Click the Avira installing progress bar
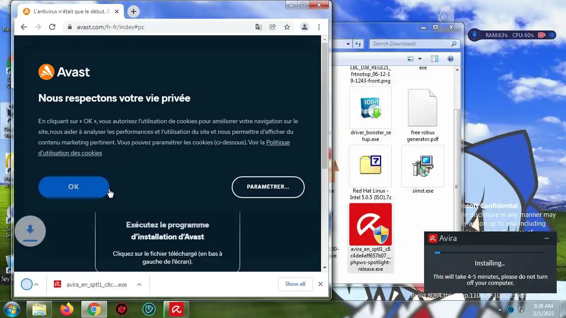566x318 pixels. [490, 253]
